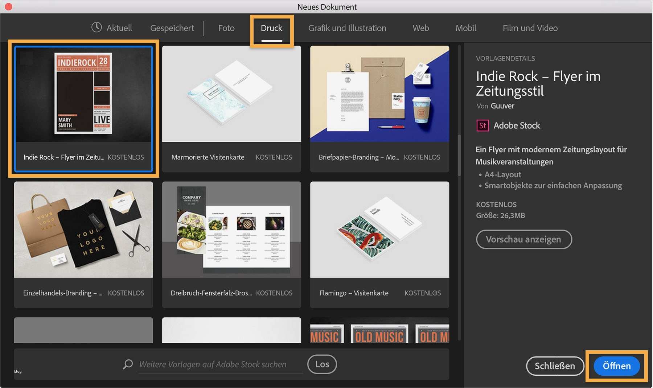Select the Foto tab
653x388 pixels.
click(226, 28)
